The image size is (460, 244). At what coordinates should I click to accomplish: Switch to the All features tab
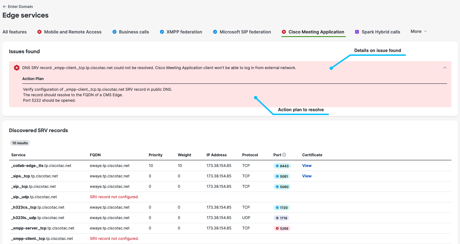[x=15, y=32]
